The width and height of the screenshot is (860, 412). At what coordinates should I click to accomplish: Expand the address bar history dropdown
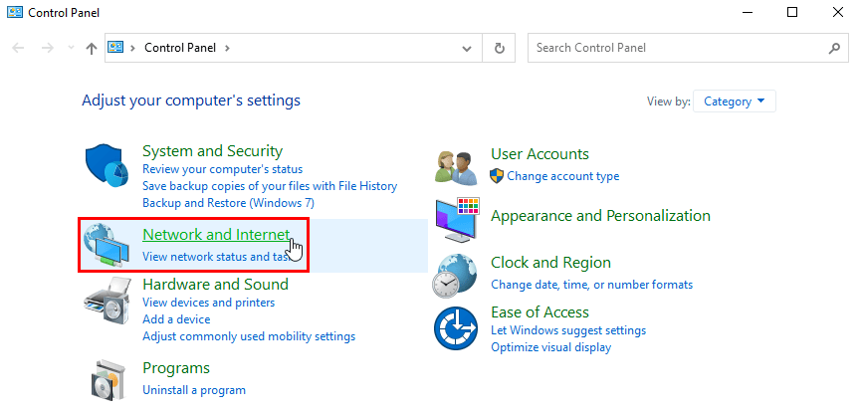pos(467,49)
